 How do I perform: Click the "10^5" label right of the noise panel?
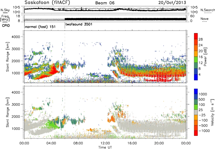point(194,8)
